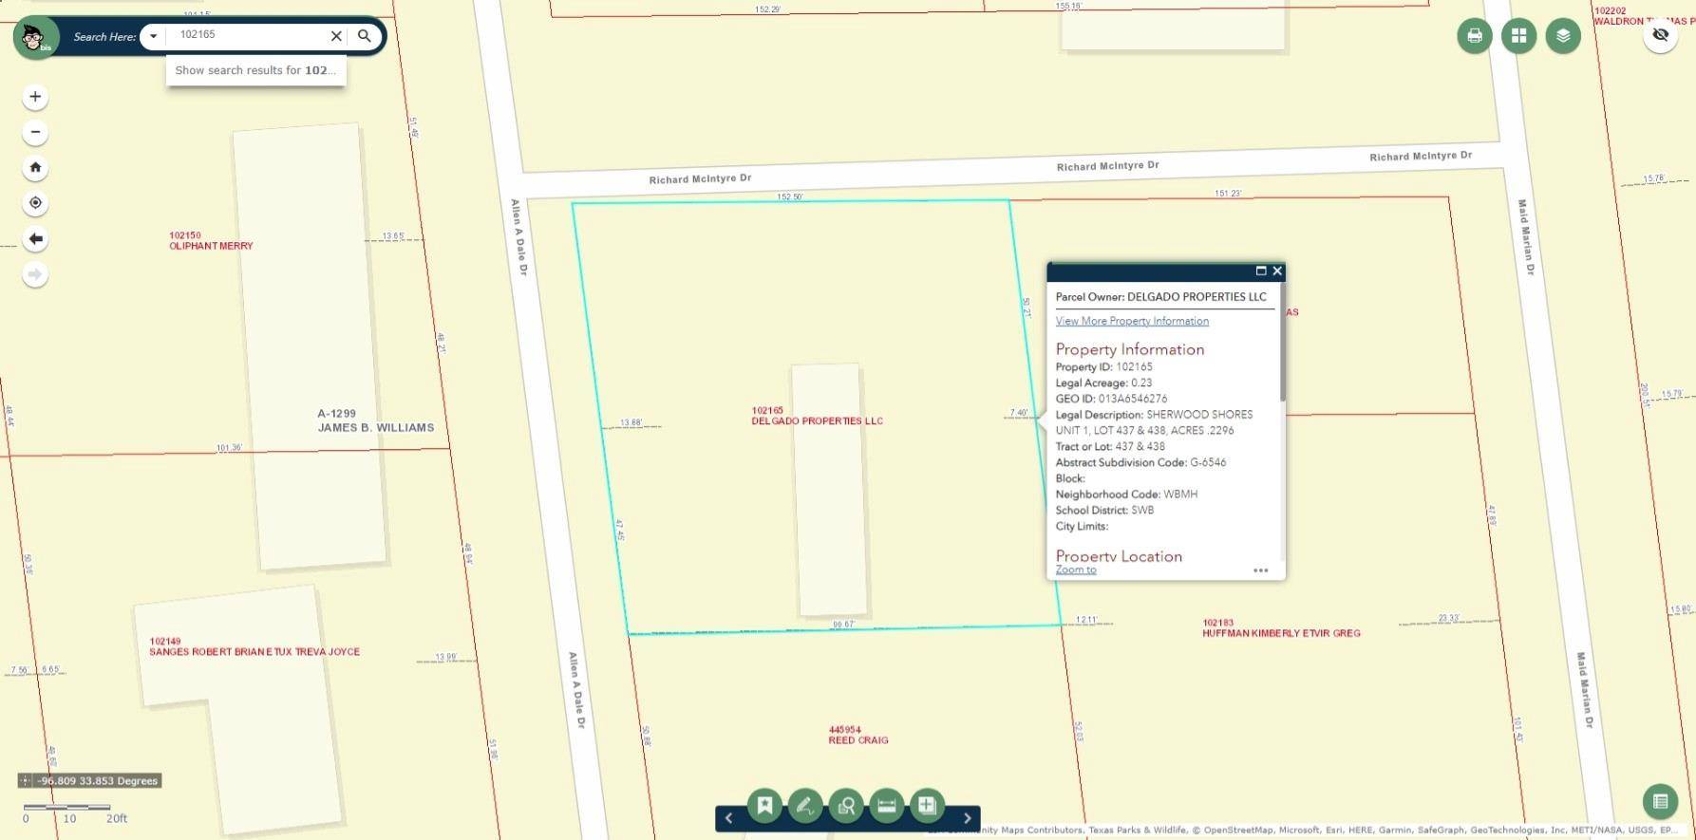Activate the measurement ruler tool

point(886,806)
